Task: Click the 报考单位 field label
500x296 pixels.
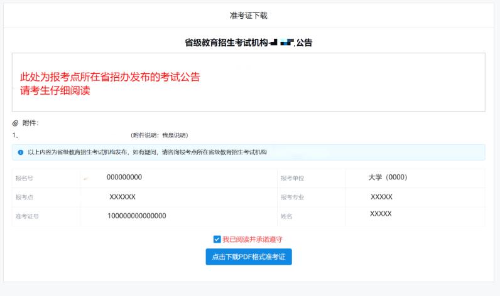Action: coord(293,178)
